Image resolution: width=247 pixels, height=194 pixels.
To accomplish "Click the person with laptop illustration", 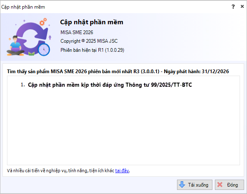I will tap(16, 46).
